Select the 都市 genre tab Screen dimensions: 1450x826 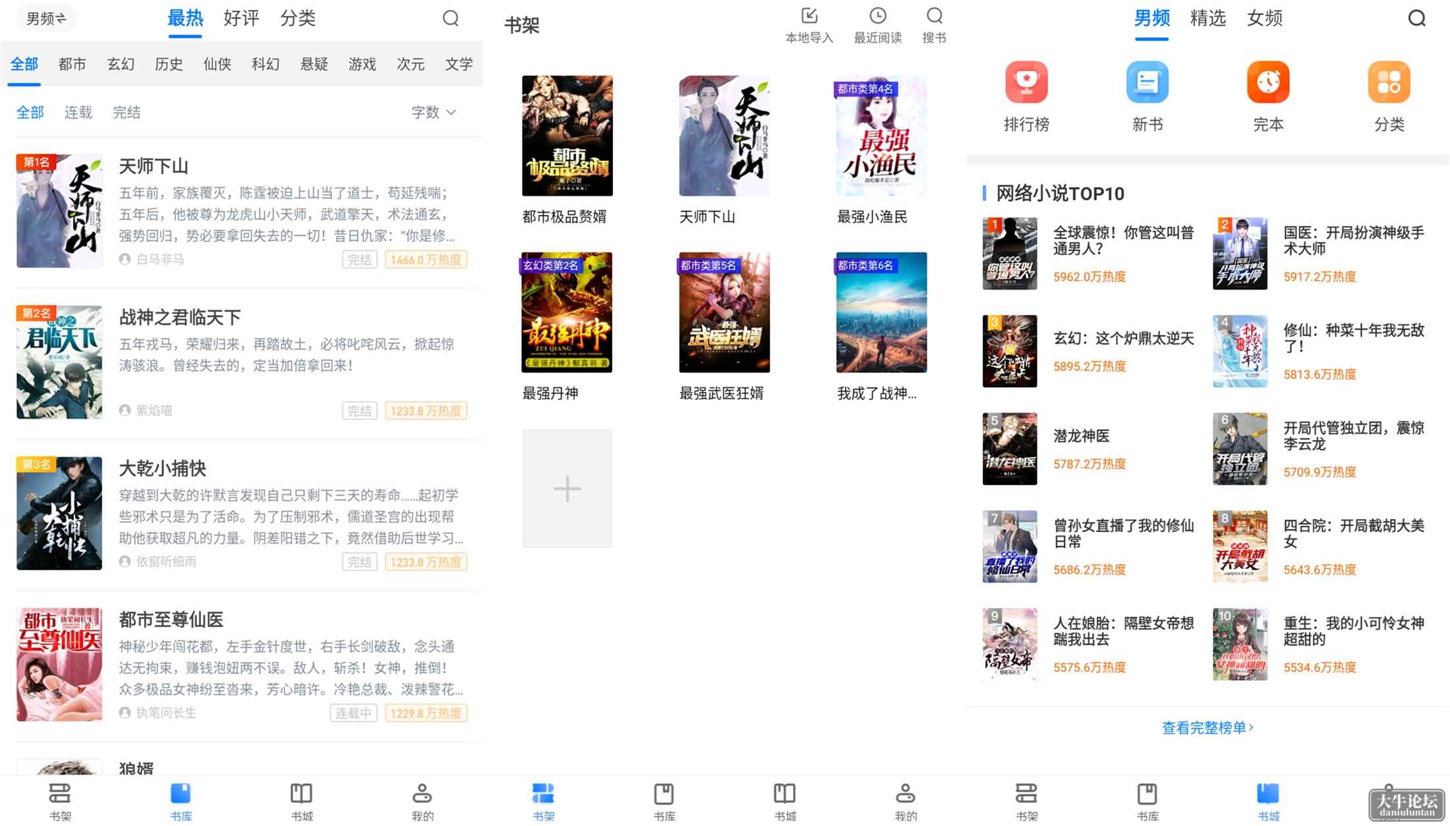(x=72, y=64)
